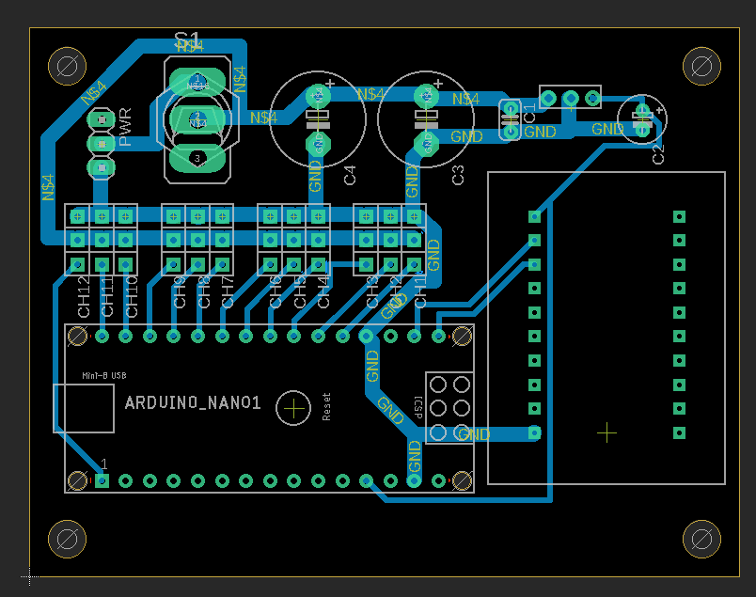Click the CH3 channel label
This screenshot has height=597, width=756.
pyautogui.click(x=372, y=292)
